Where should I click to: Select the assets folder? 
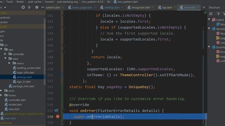(4, 22)
